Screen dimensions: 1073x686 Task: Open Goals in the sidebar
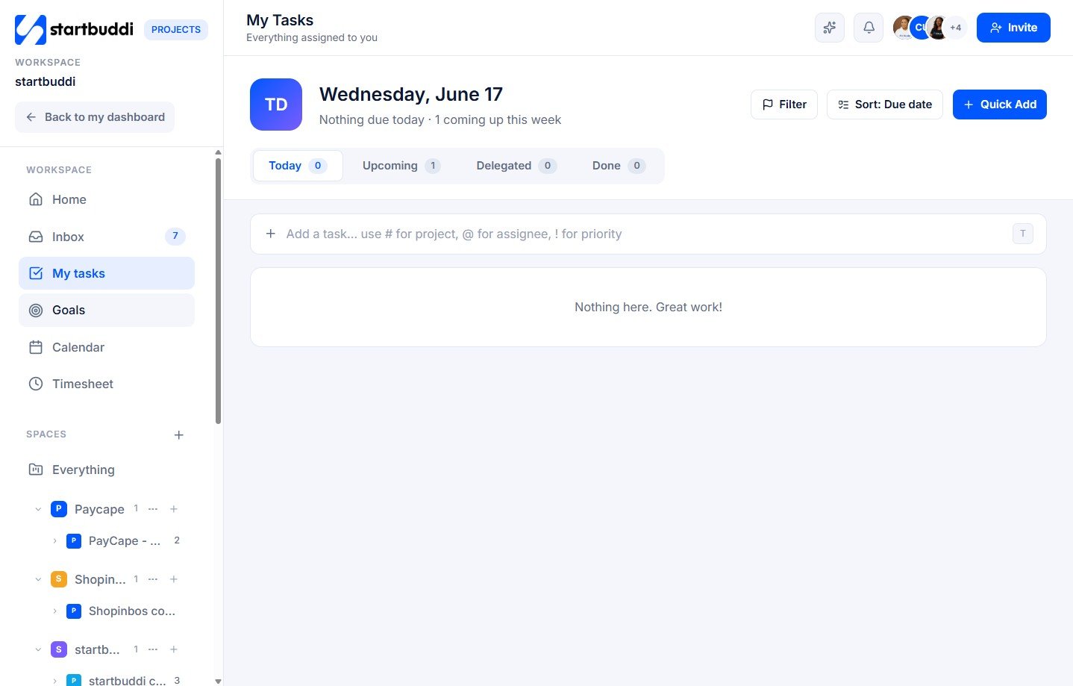tap(107, 311)
